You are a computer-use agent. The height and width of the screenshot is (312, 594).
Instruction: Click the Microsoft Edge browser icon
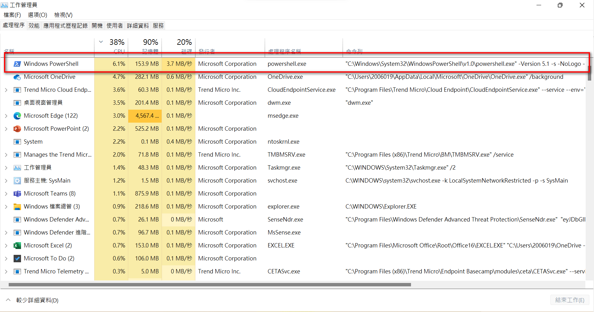17,116
